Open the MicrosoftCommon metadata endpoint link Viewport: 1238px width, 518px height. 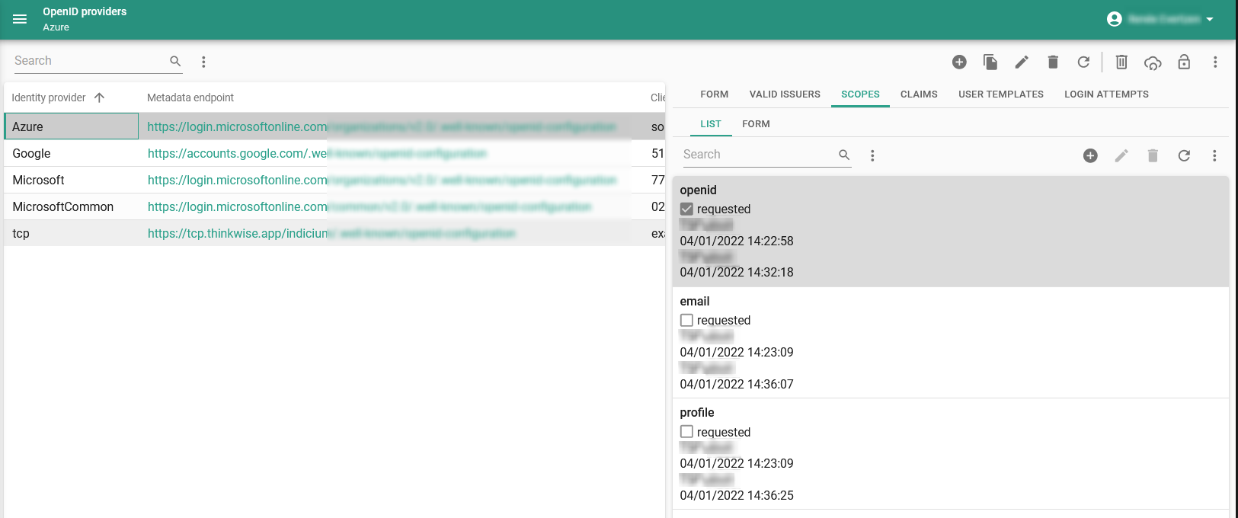[369, 206]
